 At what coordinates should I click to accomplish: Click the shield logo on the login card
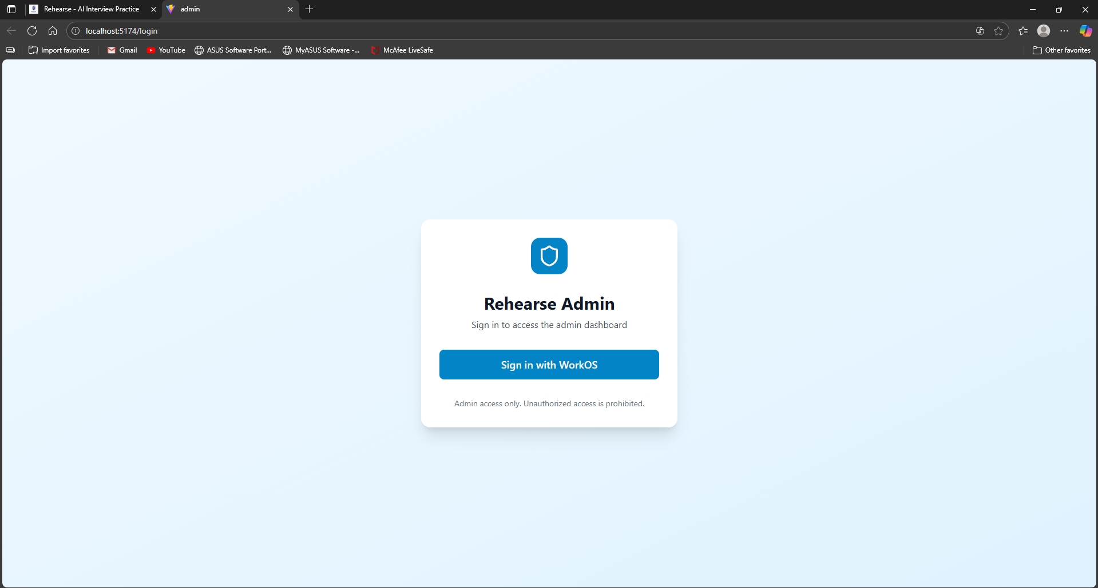click(x=549, y=256)
